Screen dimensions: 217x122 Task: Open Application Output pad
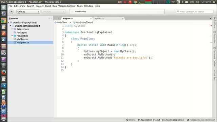tap(161, 120)
